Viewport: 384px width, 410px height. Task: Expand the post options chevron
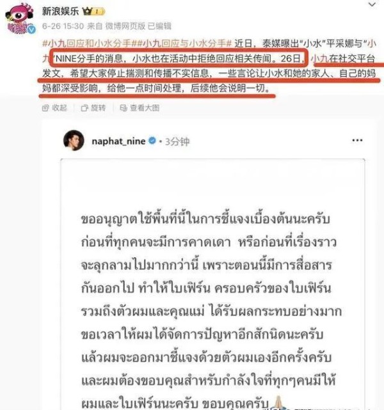(372, 4)
